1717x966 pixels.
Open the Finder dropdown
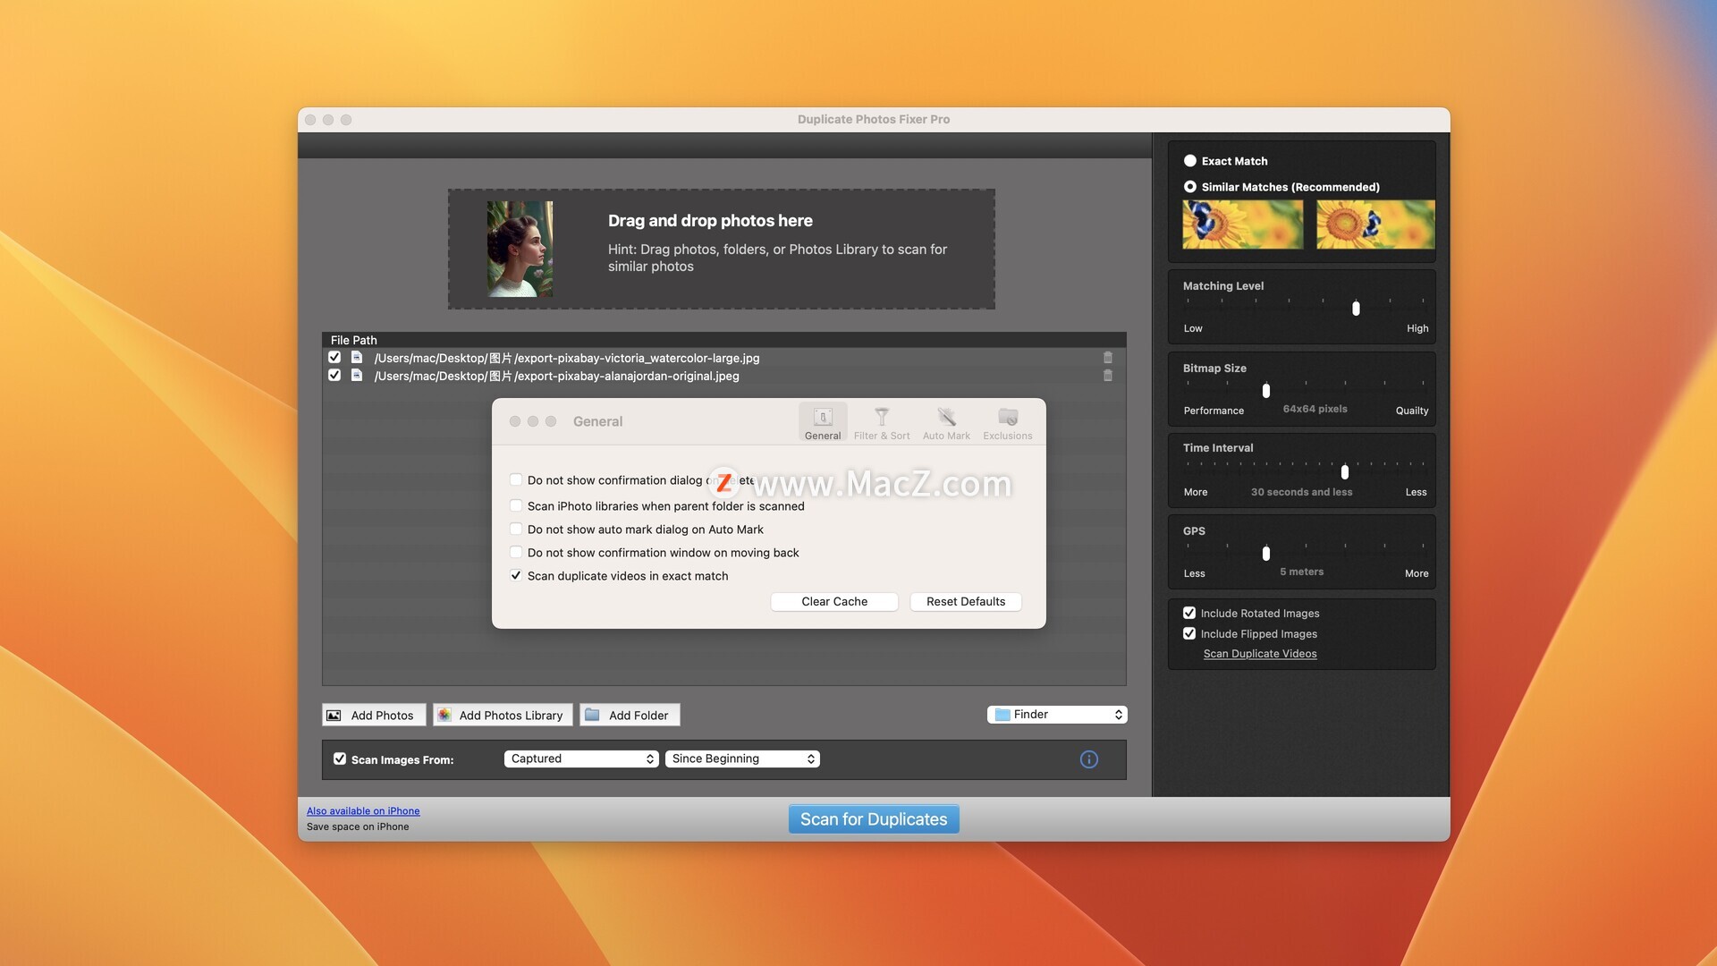coord(1057,715)
